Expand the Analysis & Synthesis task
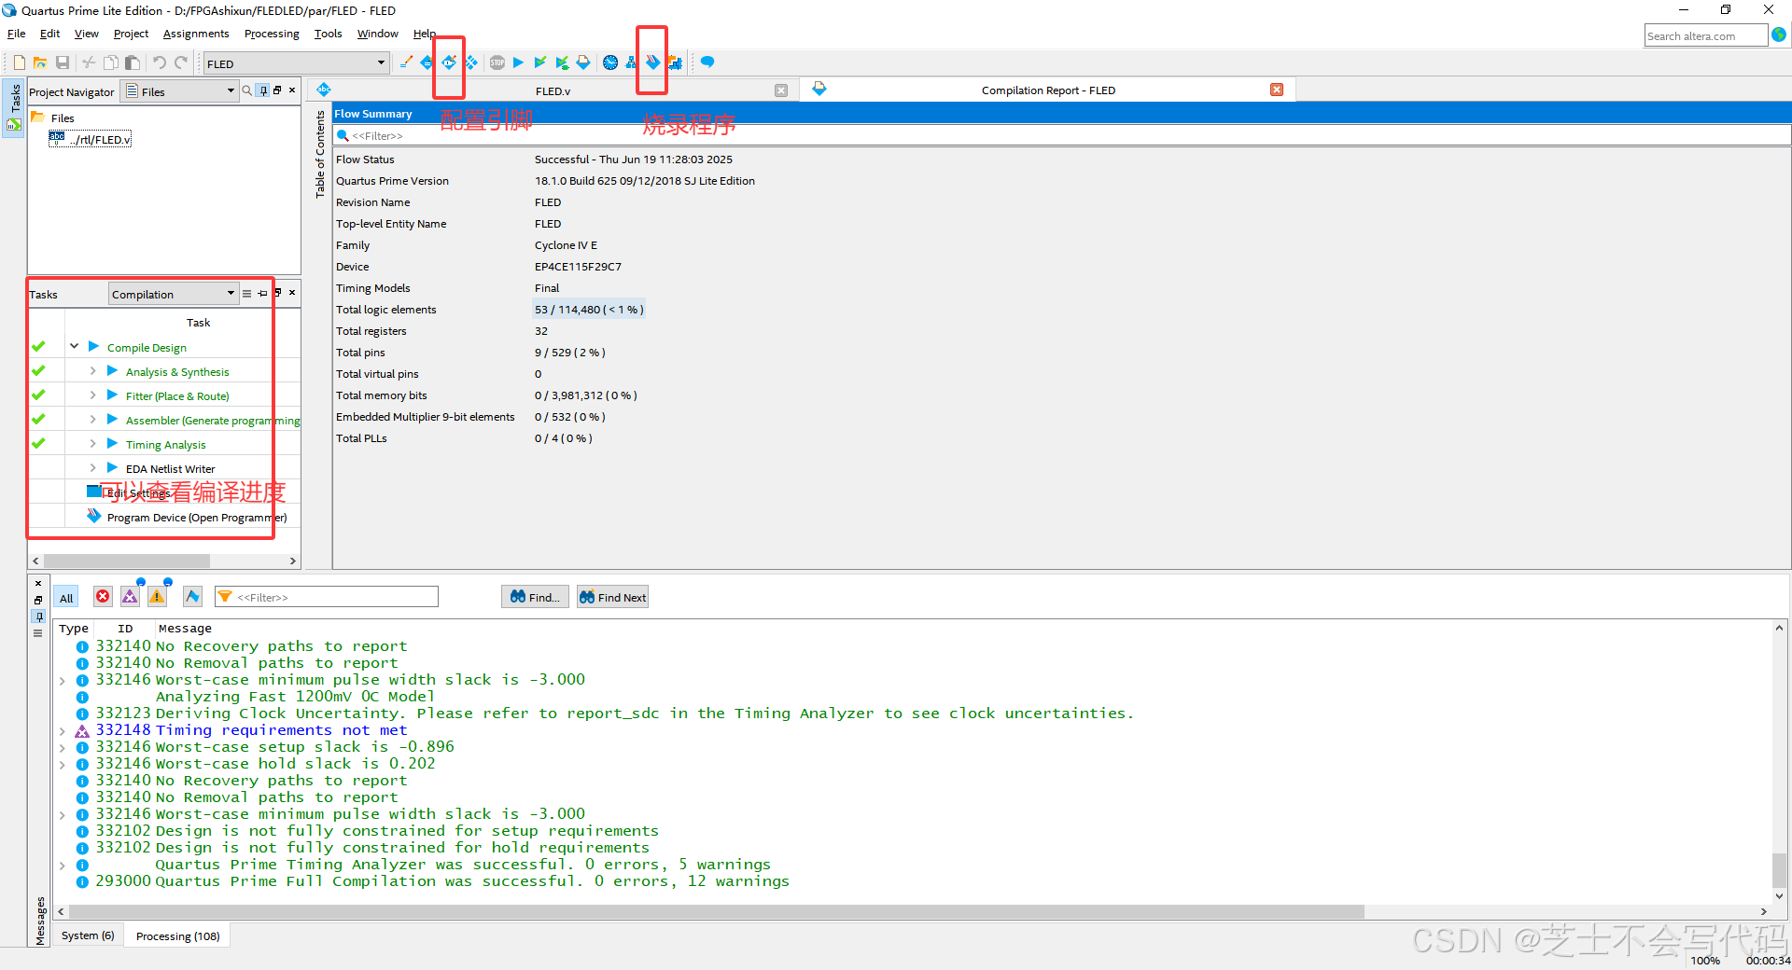 click(92, 371)
